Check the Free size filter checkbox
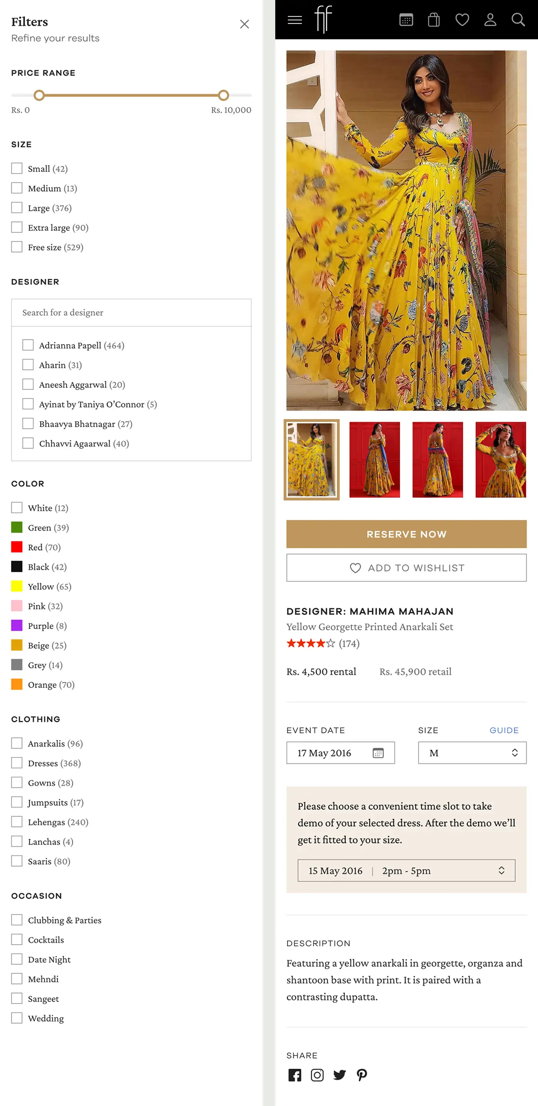This screenshot has width=538, height=1106. (17, 247)
